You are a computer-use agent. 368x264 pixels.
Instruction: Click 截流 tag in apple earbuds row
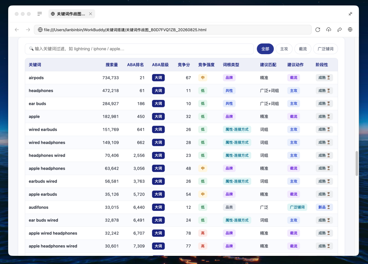(294, 194)
